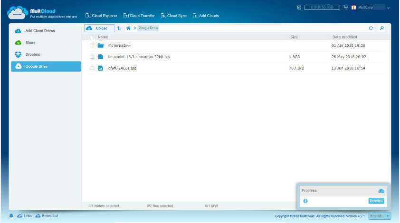Click the cloud icon in Progress panel
This screenshot has width=400, height=223.
[381, 190]
